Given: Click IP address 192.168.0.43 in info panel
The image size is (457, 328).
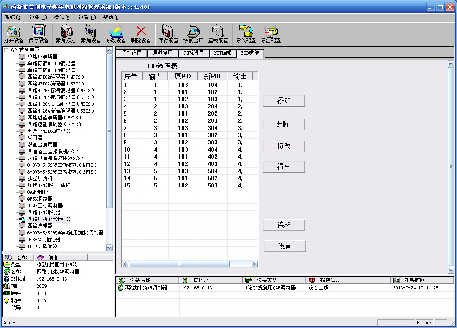Looking at the screenshot, I should coord(52,279).
